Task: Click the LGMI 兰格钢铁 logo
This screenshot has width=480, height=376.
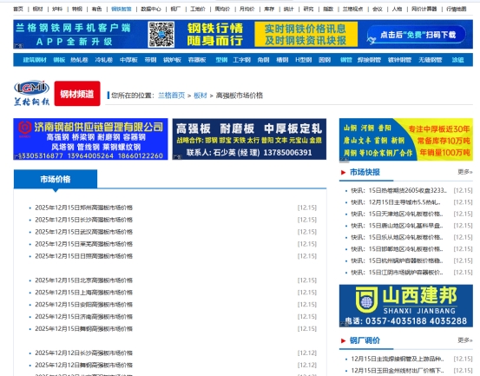Action: (32, 94)
